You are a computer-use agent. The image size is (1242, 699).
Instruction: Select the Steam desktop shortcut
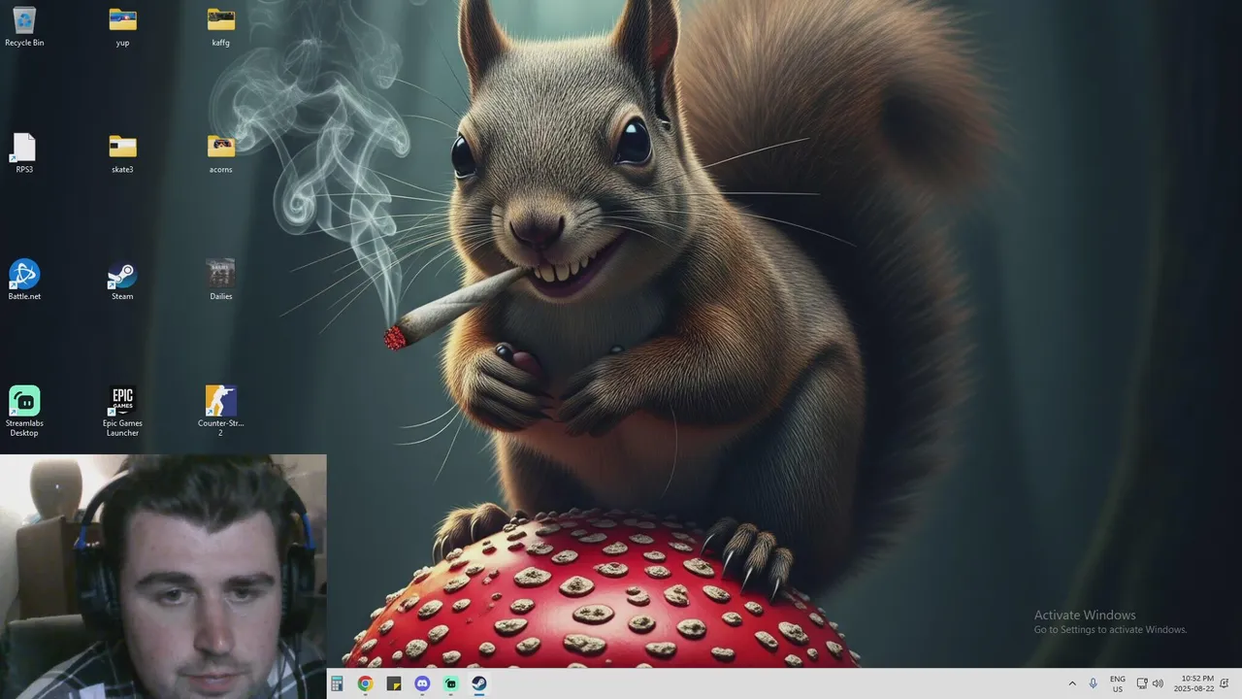122,280
